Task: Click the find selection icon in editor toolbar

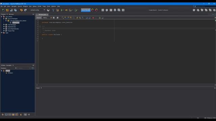Action: pyautogui.click(x=62, y=18)
